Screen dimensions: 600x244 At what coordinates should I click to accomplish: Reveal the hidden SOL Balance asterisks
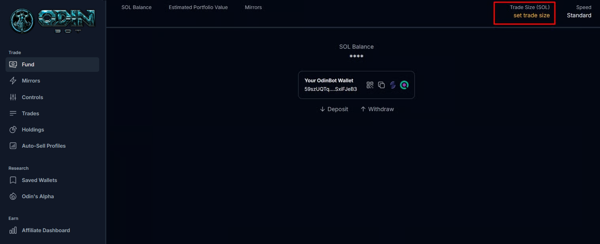[x=356, y=57]
